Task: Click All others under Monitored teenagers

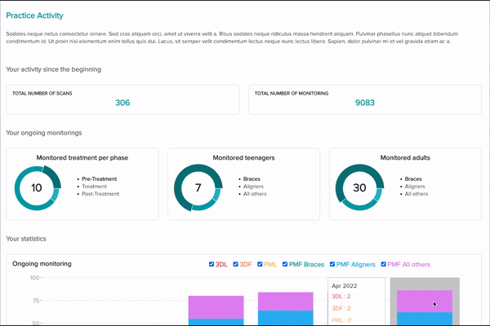Action: tap(255, 194)
